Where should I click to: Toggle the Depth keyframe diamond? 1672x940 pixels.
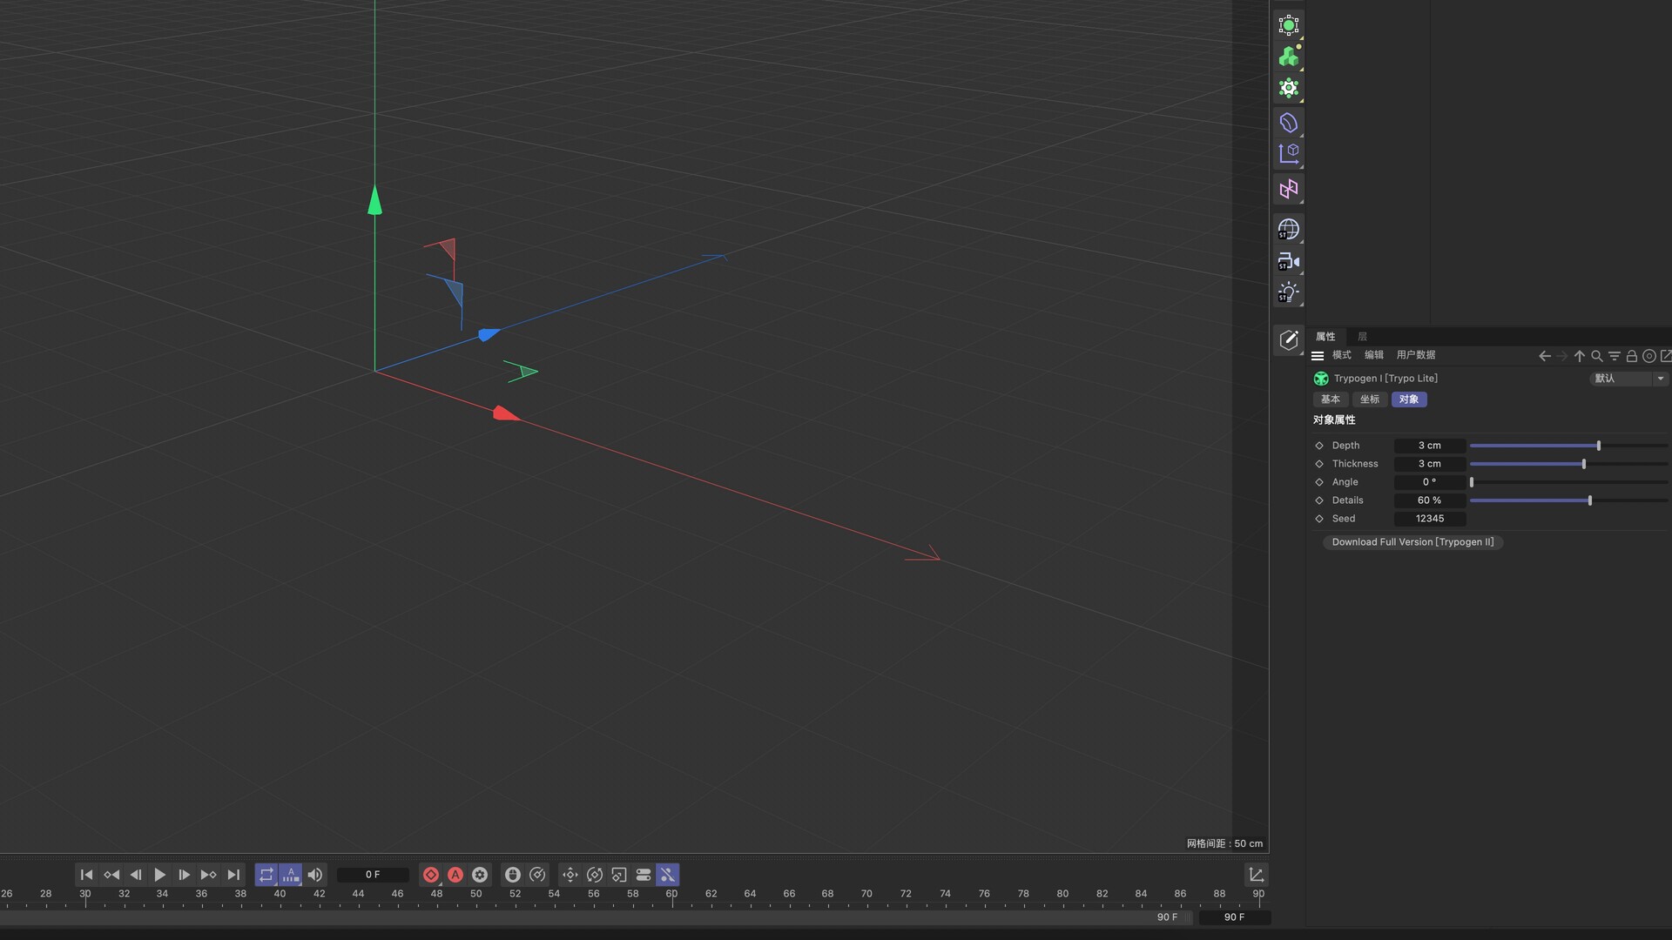(x=1319, y=446)
